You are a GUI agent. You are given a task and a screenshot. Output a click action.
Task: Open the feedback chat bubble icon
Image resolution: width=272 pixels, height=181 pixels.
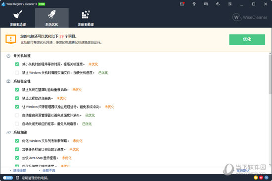point(206,4)
